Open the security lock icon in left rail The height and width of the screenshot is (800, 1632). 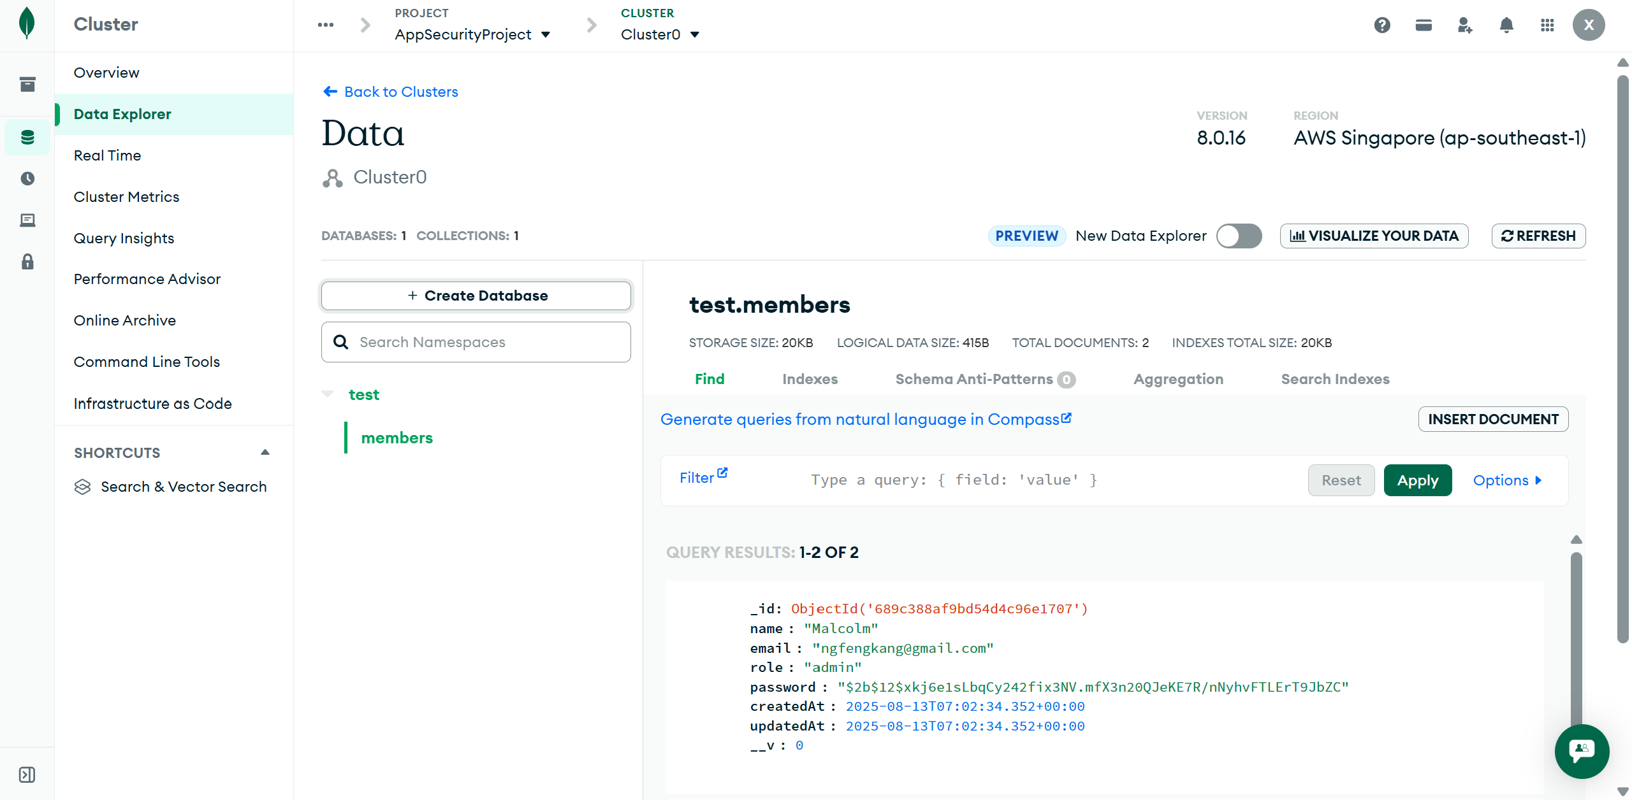coord(27,262)
